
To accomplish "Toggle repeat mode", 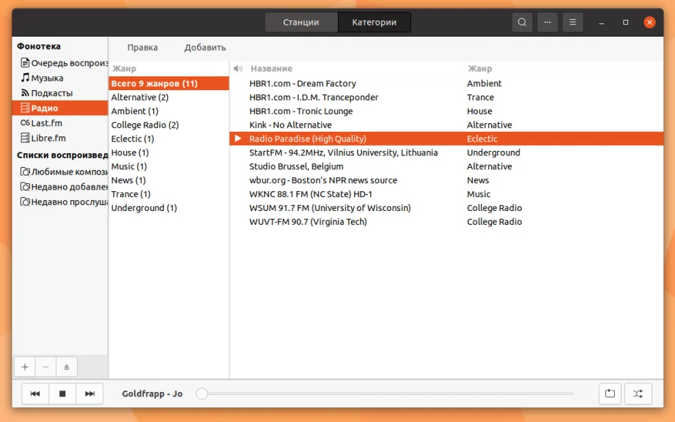I will click(x=610, y=394).
